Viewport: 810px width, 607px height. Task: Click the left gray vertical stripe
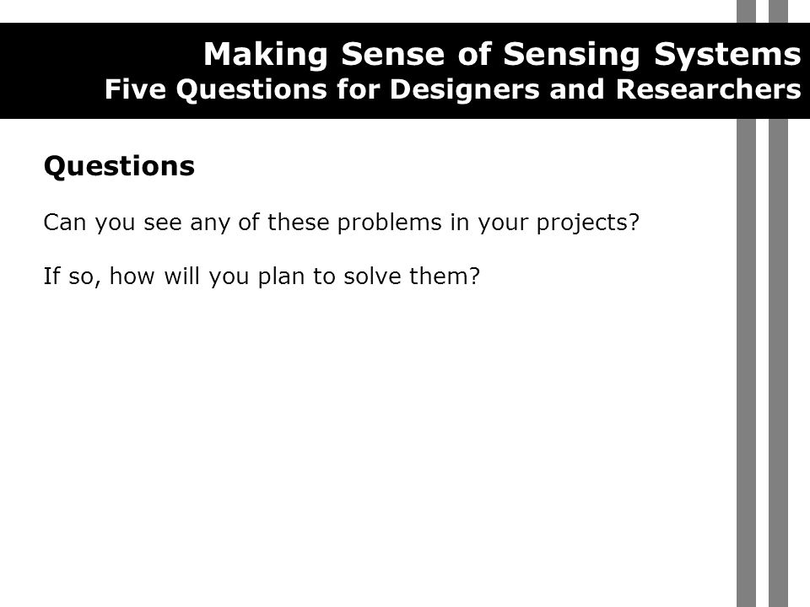(746, 362)
